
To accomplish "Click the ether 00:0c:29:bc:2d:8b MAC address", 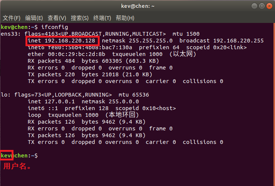I will pos(66,54).
